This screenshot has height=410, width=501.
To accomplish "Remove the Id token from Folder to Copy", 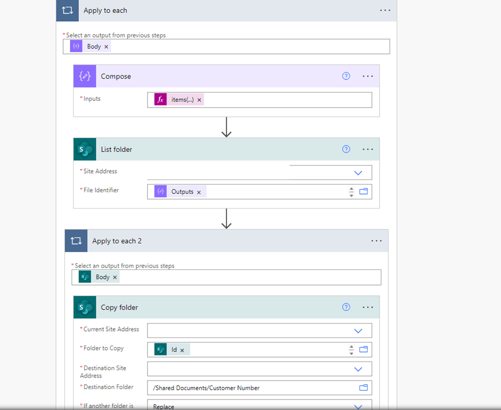I will coord(182,350).
